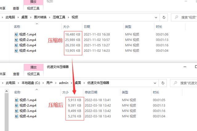
Task: Sort by 日期 column in upper window
Action: pos(87,27)
